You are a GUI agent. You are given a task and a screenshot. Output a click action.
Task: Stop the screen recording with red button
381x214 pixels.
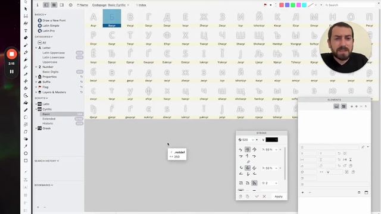(11, 54)
